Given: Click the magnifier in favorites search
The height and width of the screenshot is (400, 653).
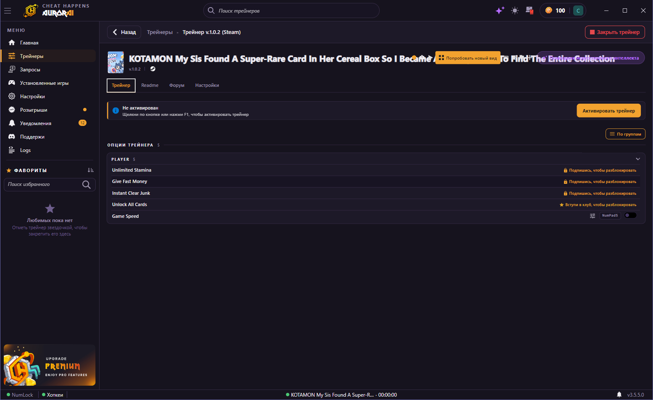Looking at the screenshot, I should (x=87, y=185).
